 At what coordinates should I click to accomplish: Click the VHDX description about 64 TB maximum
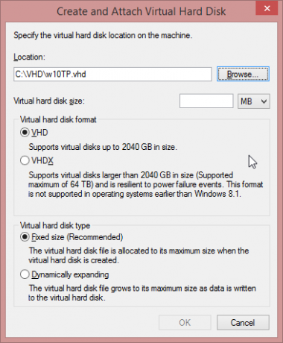146,184
